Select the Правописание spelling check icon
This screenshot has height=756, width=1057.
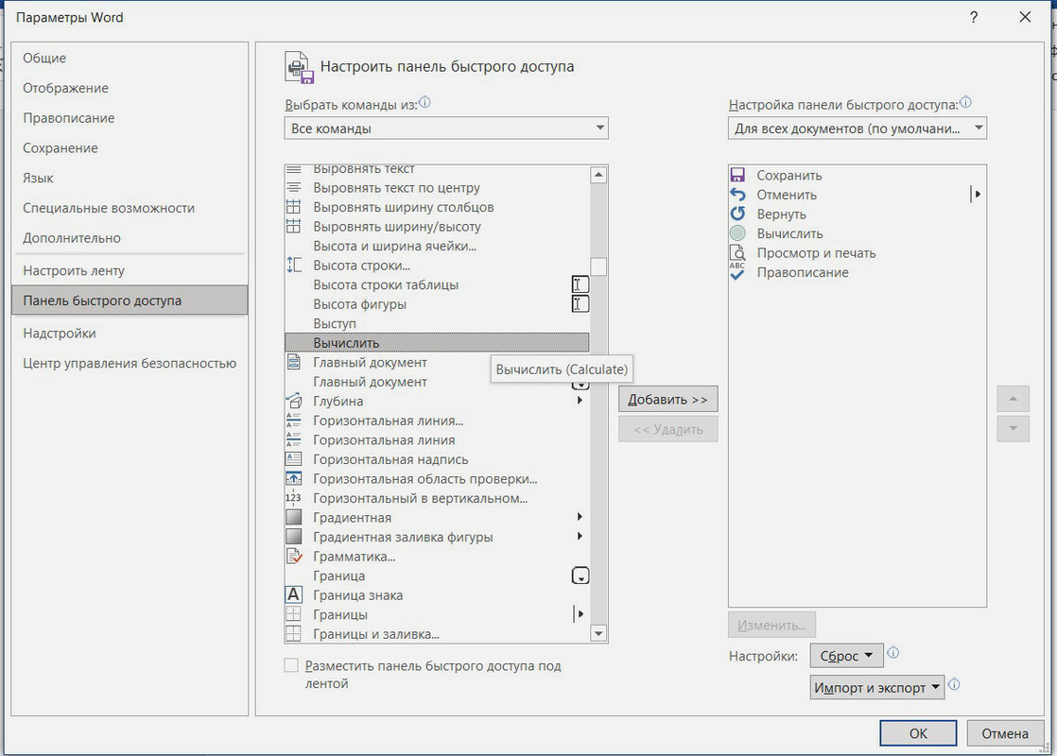point(737,272)
